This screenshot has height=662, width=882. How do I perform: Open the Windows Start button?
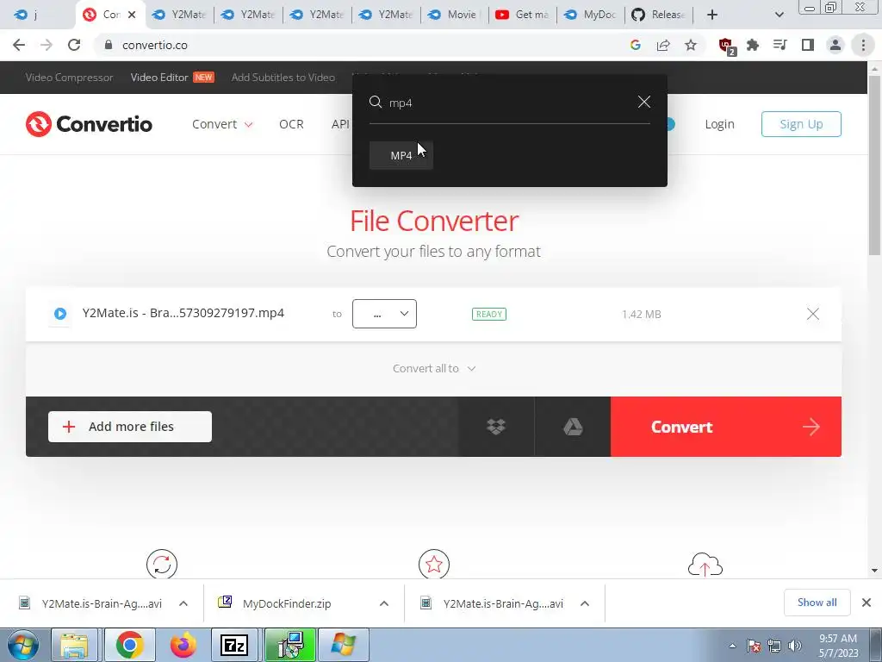point(22,645)
